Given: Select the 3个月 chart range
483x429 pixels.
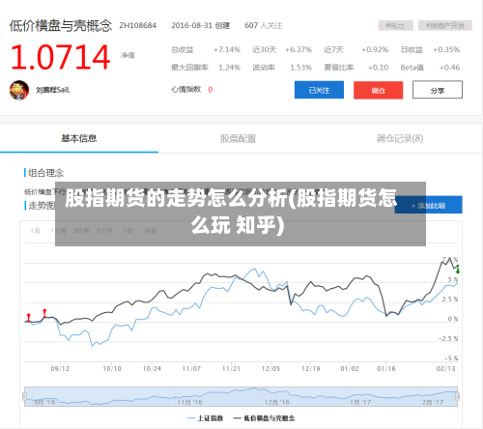Looking at the screenshot, I should coord(81,231).
